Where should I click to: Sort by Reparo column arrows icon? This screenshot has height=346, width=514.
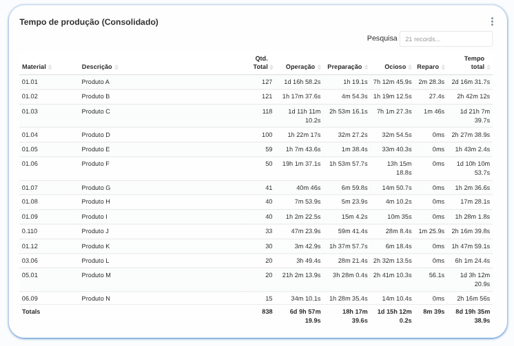pos(443,67)
